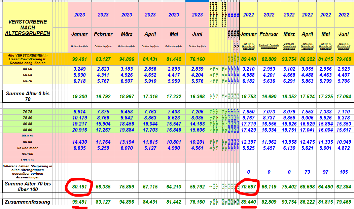Select the '70-75' age group label
This screenshot has width=354, height=209.
[28, 111]
